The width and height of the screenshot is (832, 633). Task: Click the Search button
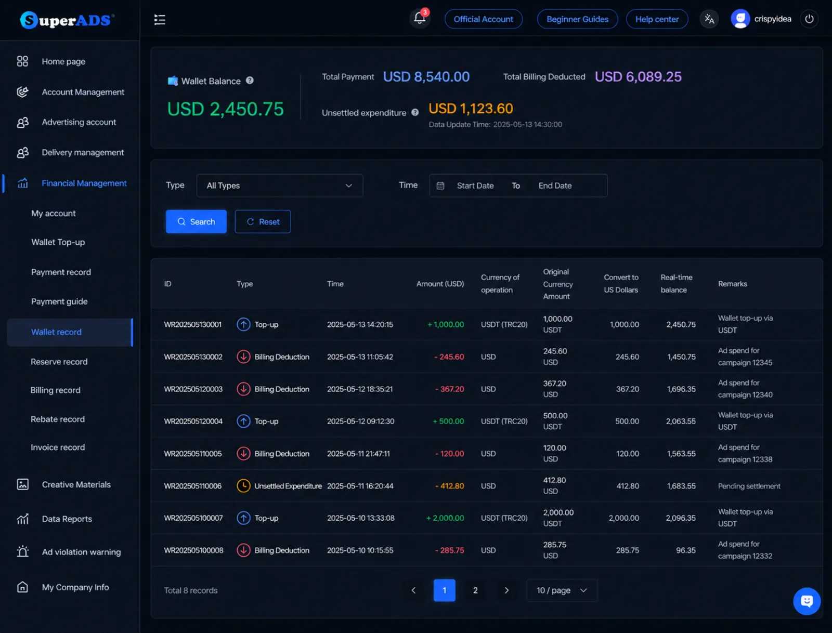click(196, 221)
